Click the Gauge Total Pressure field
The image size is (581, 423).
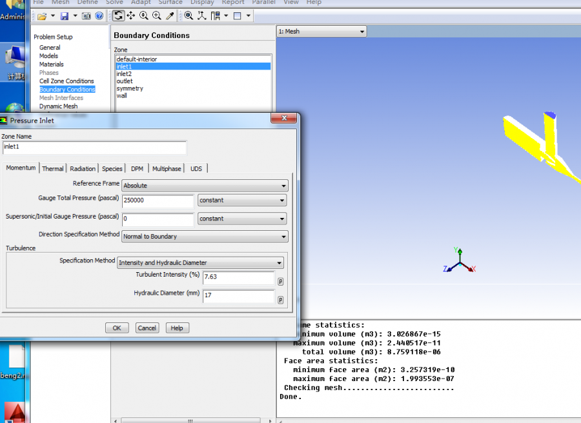pyautogui.click(x=158, y=201)
